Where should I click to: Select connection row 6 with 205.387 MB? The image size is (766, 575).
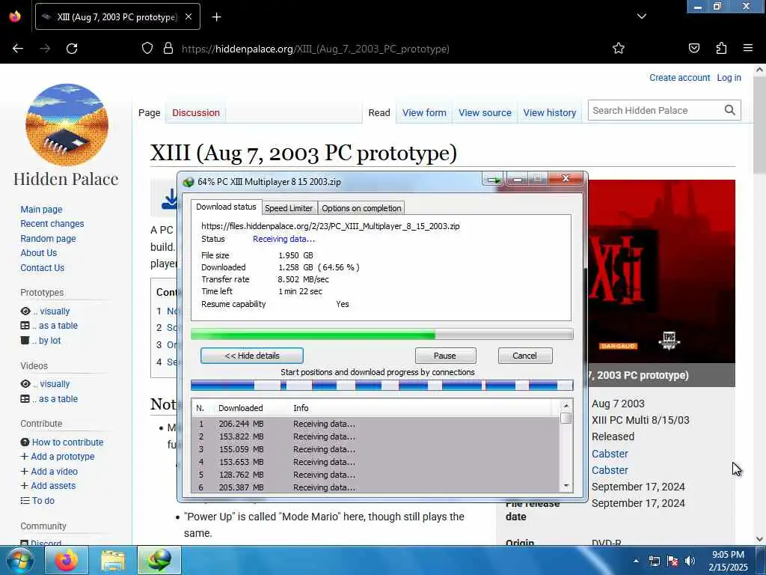point(376,487)
